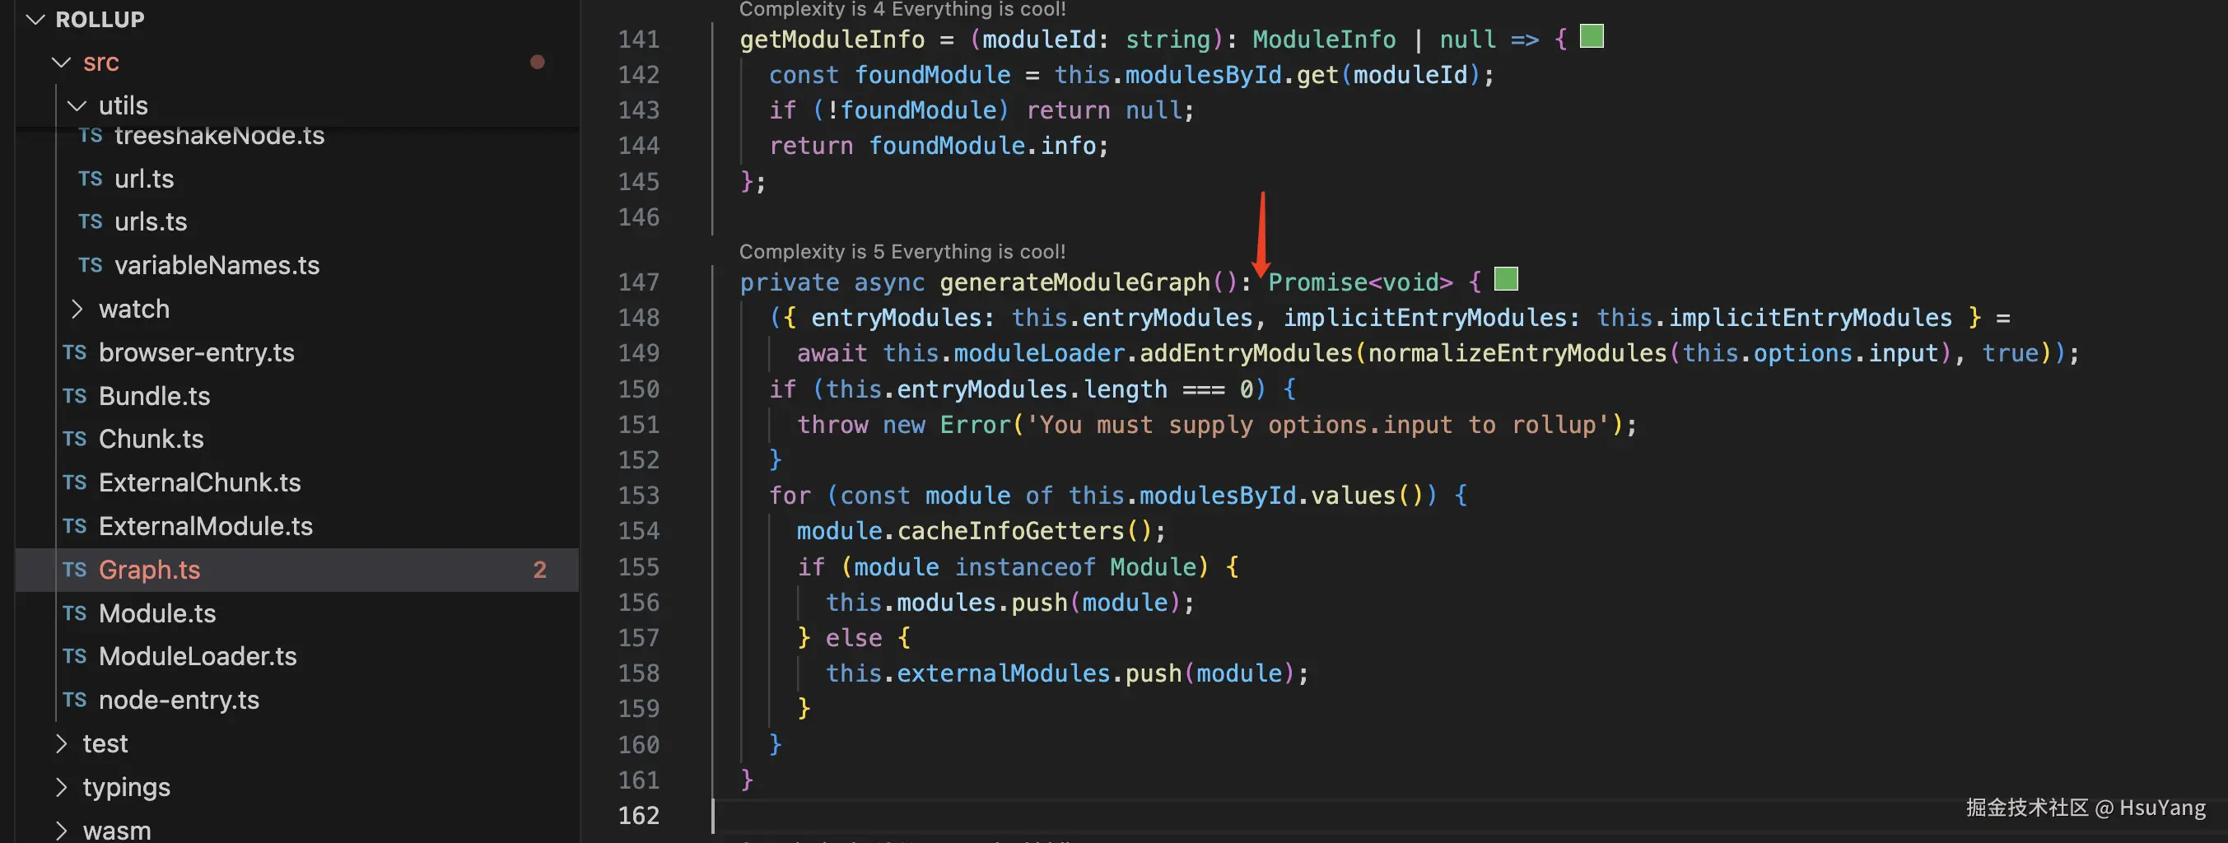Expand the typings folder chevron
This screenshot has height=843, width=2228.
click(62, 787)
